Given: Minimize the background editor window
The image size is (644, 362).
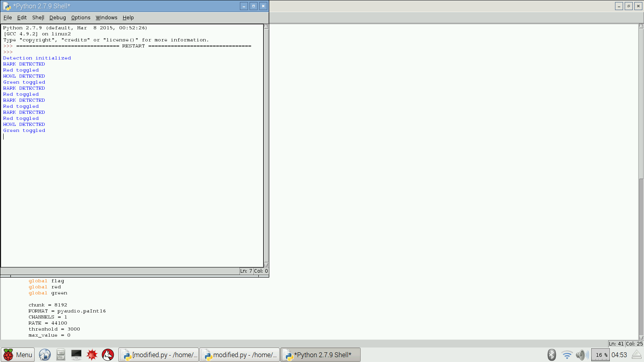Looking at the screenshot, I should tap(619, 6).
